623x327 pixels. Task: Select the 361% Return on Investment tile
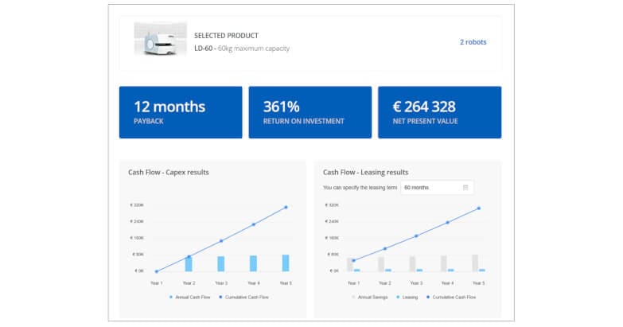click(310, 112)
